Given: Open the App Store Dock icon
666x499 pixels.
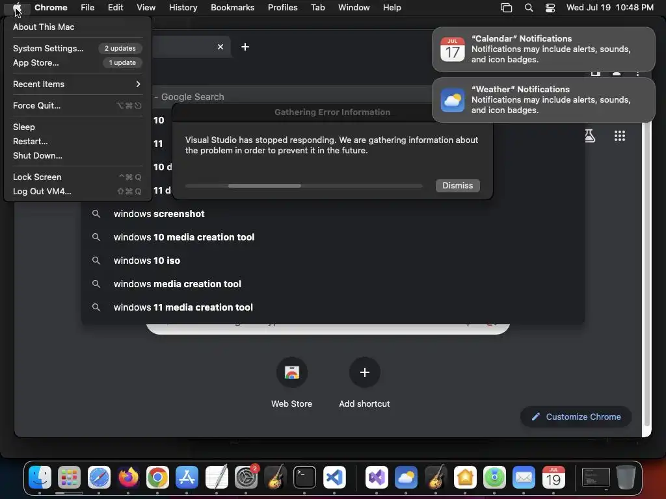Looking at the screenshot, I should [187, 478].
